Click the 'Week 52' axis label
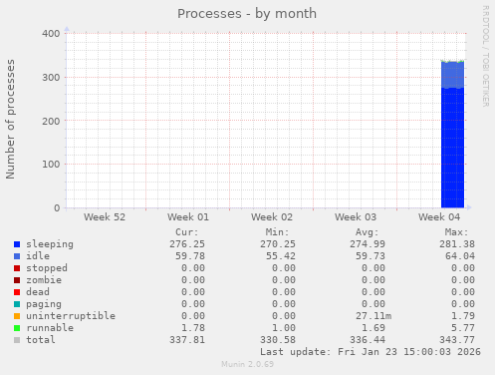Image resolution: width=495 pixels, height=375 pixels. click(x=105, y=217)
